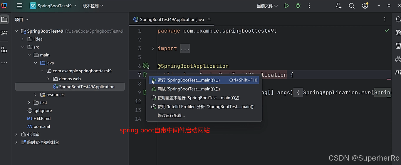This screenshot has height=165, width=401.
Task: Open Search Everywhere magnifier icon
Action: coord(352,6)
